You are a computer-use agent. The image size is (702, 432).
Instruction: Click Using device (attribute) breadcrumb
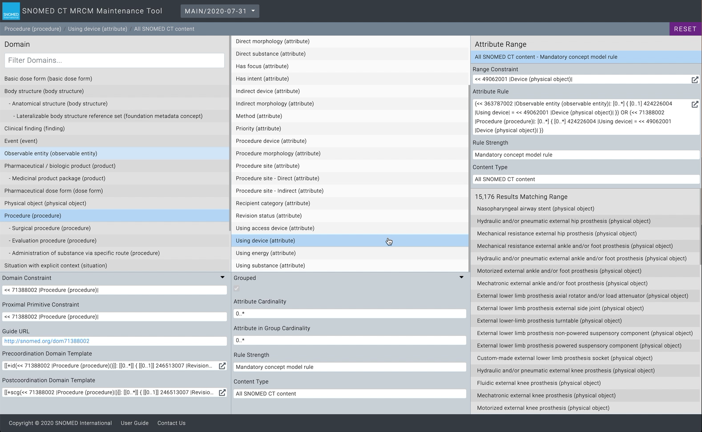[x=97, y=29]
